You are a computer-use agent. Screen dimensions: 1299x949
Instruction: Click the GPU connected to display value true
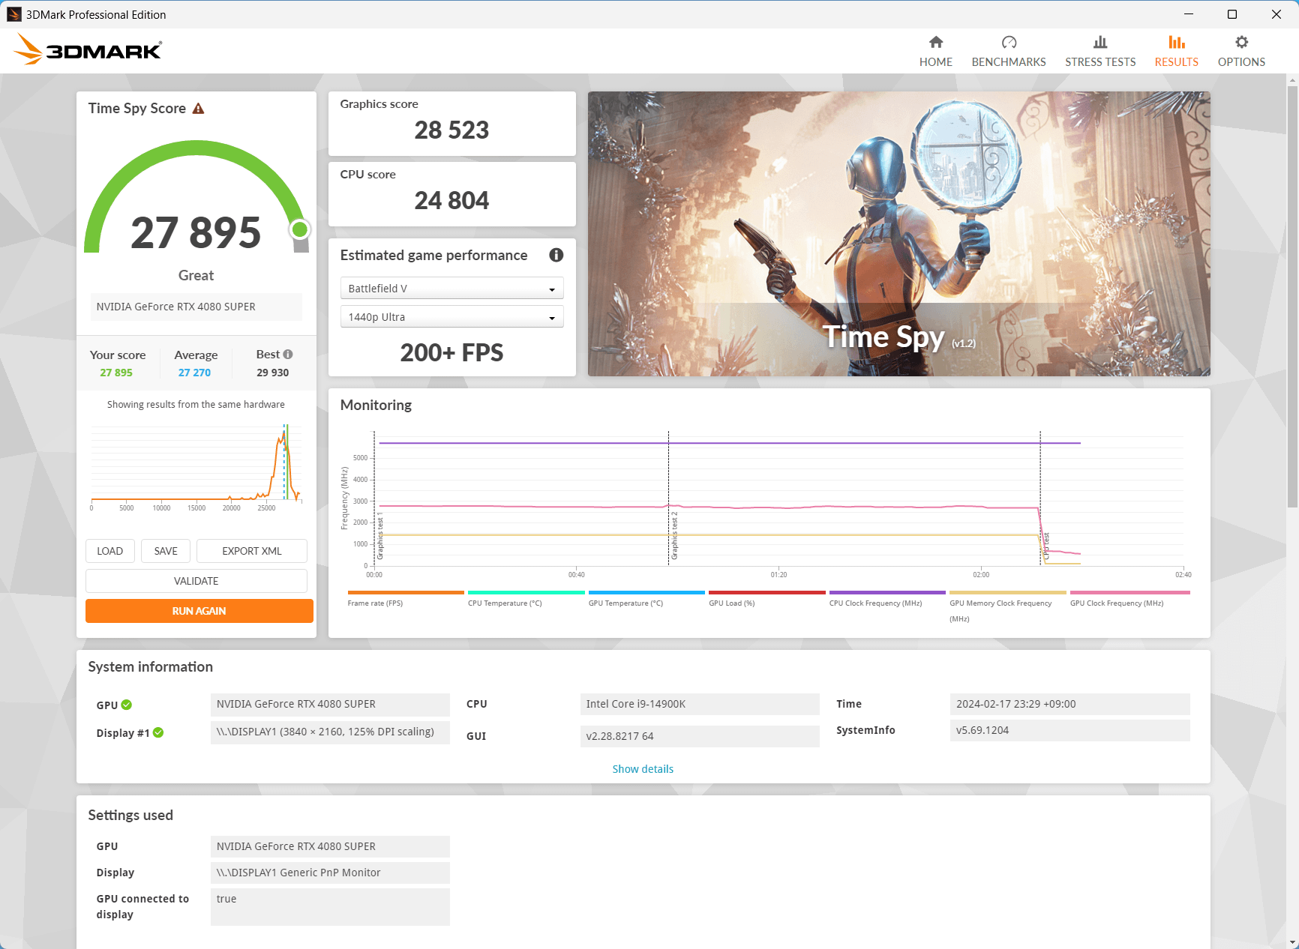pyautogui.click(x=330, y=907)
